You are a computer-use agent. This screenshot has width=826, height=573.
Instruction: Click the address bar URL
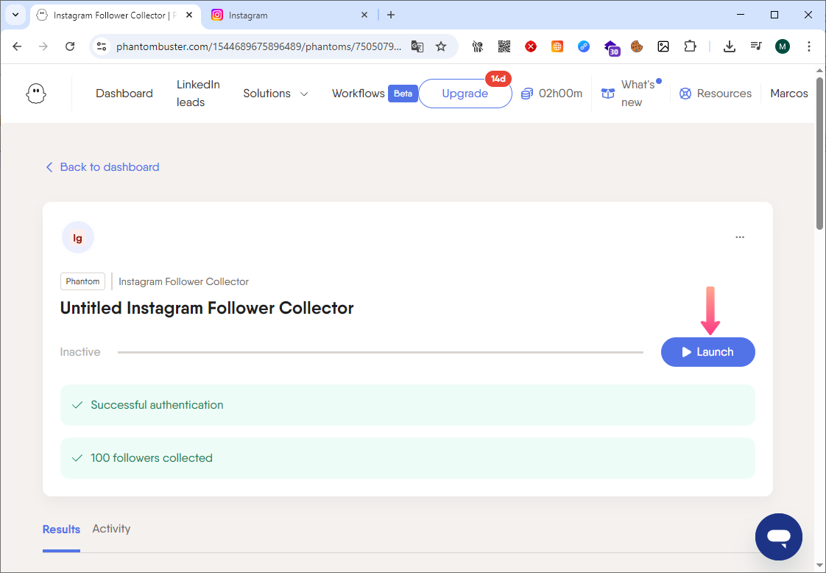point(258,46)
